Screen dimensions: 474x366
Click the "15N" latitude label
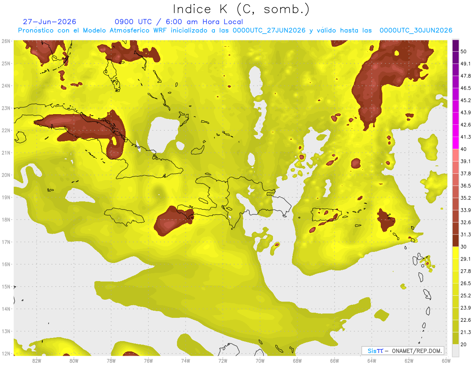6,287
